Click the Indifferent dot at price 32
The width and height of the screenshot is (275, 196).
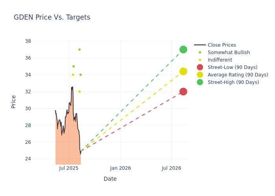point(79,92)
